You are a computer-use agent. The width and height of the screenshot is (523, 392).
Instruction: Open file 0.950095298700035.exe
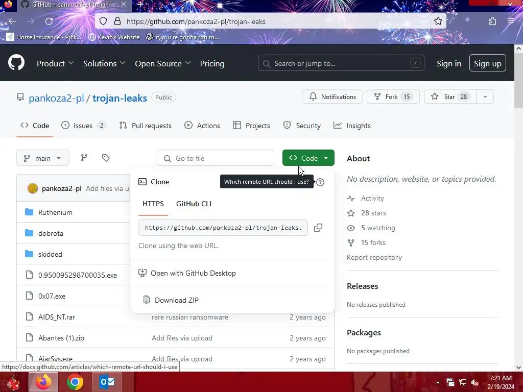[78, 275]
